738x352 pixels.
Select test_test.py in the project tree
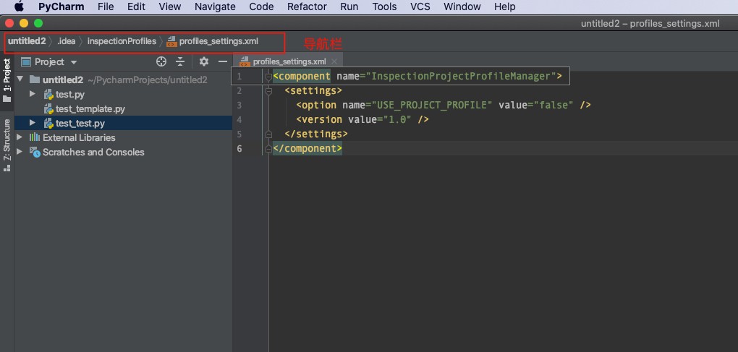(x=80, y=124)
